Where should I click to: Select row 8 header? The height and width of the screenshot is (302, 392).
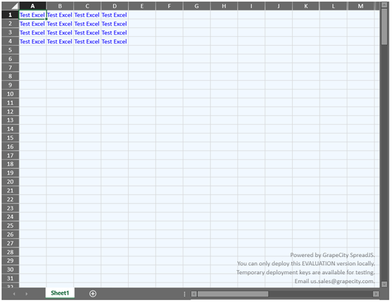[x=10, y=76]
